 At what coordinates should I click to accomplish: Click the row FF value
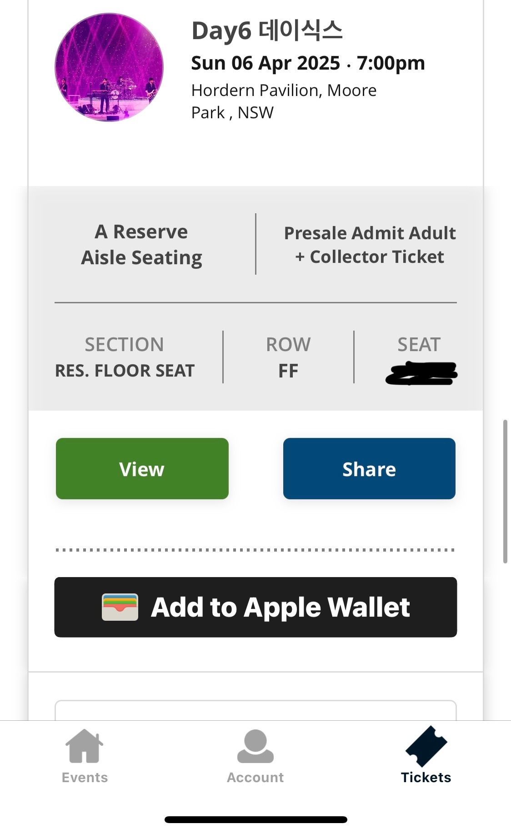pos(288,371)
